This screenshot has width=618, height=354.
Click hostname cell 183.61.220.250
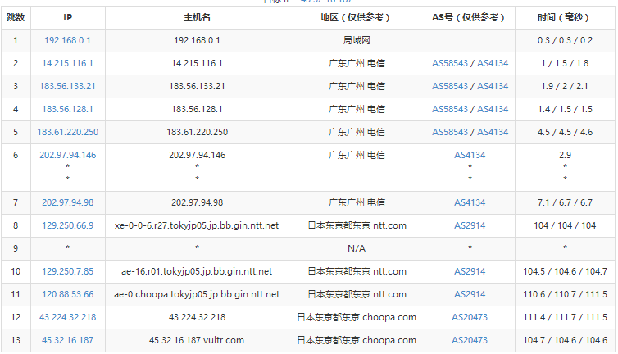[x=197, y=132]
